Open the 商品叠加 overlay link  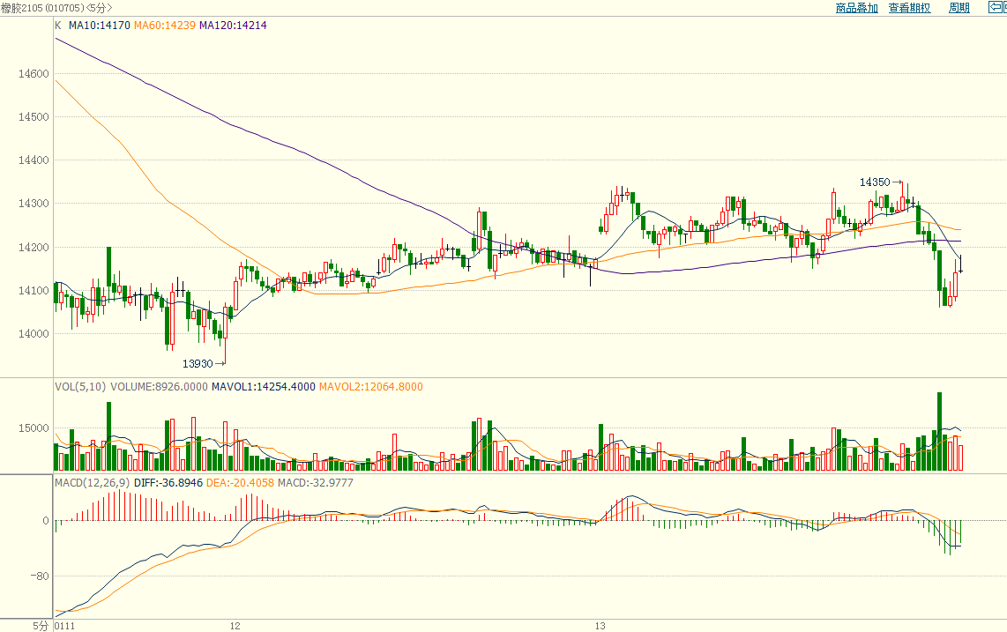point(856,8)
